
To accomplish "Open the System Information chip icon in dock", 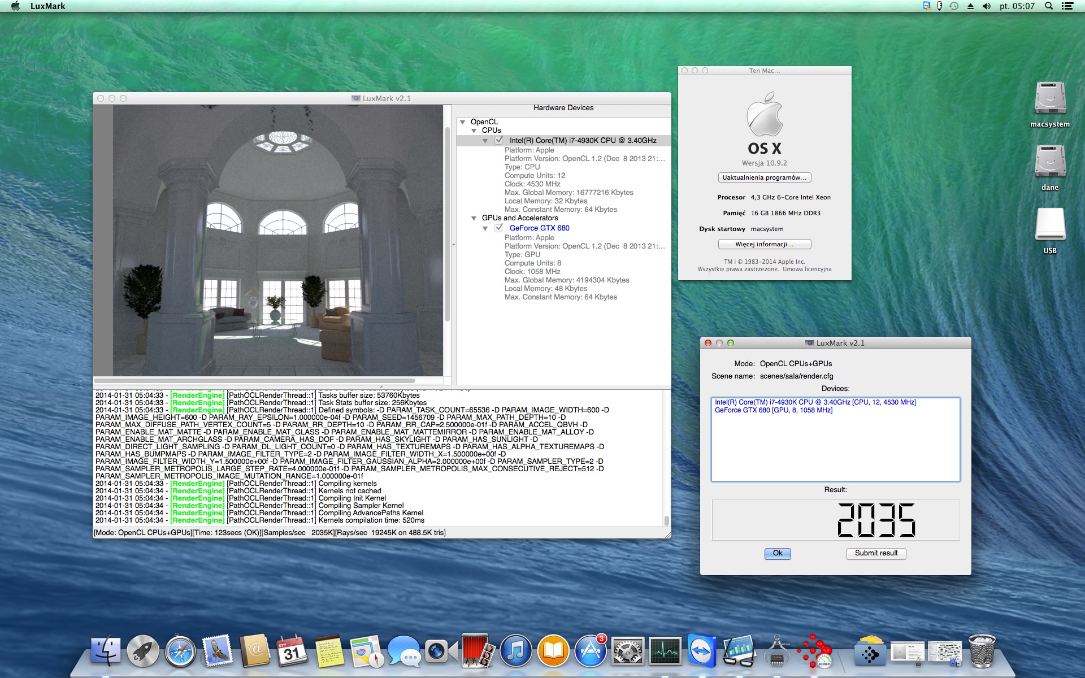I will [x=777, y=651].
